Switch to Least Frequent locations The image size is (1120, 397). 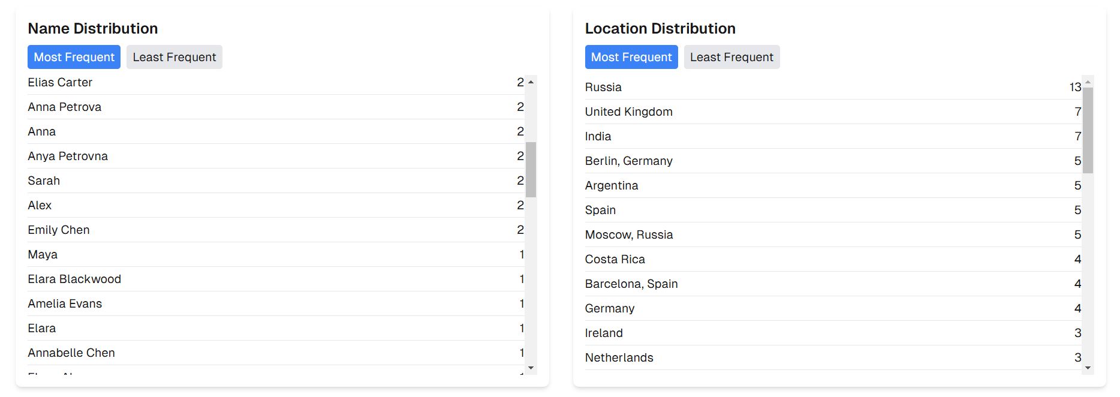click(x=731, y=57)
